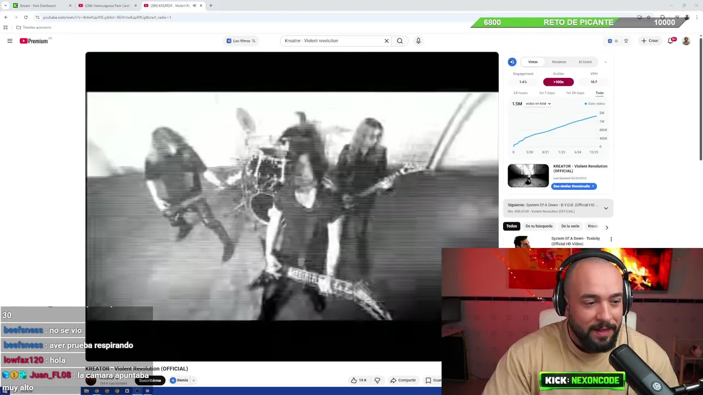Click the Crear button
This screenshot has width=703, height=395.
[x=649, y=41]
